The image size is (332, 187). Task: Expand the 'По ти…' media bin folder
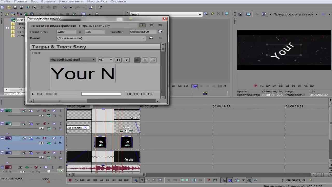(x=8, y=28)
